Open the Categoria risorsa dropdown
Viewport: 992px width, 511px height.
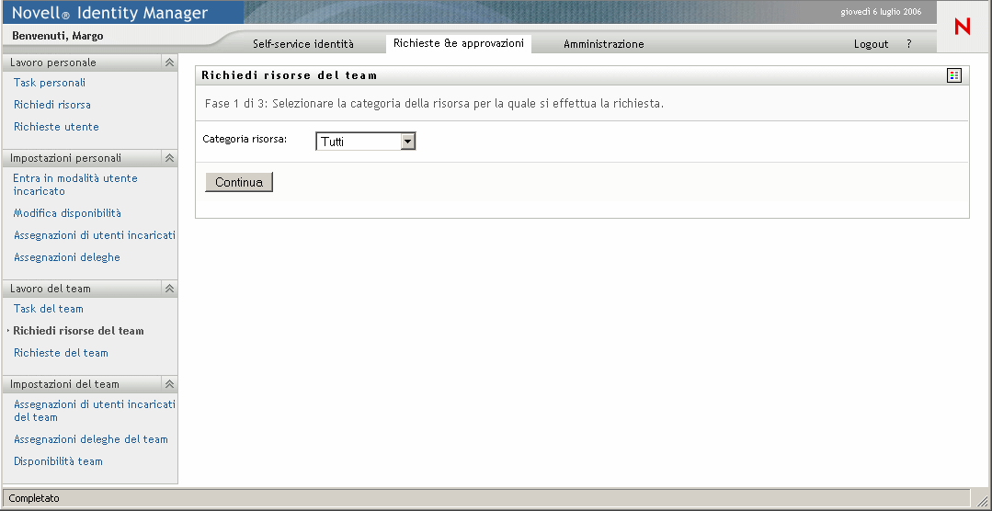click(x=366, y=141)
